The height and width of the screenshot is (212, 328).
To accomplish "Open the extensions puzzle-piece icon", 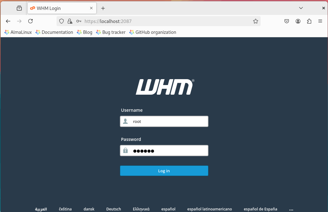I will coord(309,21).
